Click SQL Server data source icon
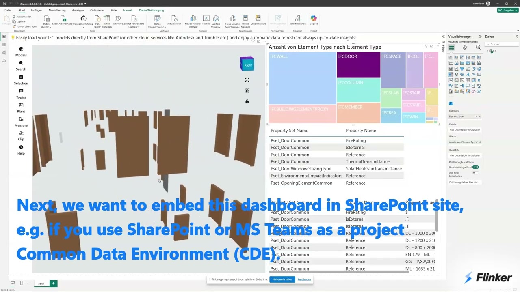This screenshot has height=292, width=520. tap(97, 22)
